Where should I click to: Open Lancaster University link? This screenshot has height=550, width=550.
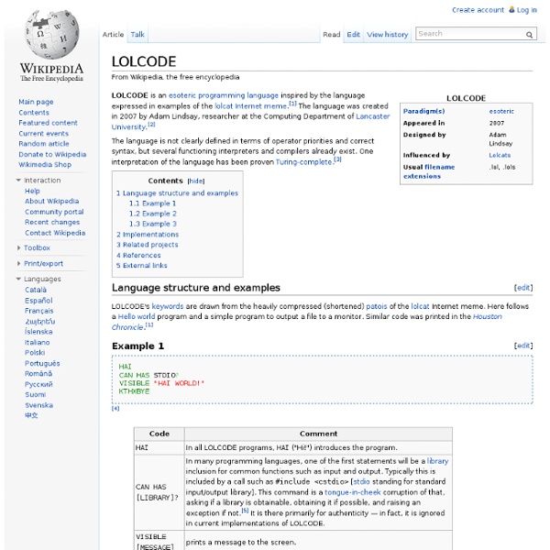point(372,116)
